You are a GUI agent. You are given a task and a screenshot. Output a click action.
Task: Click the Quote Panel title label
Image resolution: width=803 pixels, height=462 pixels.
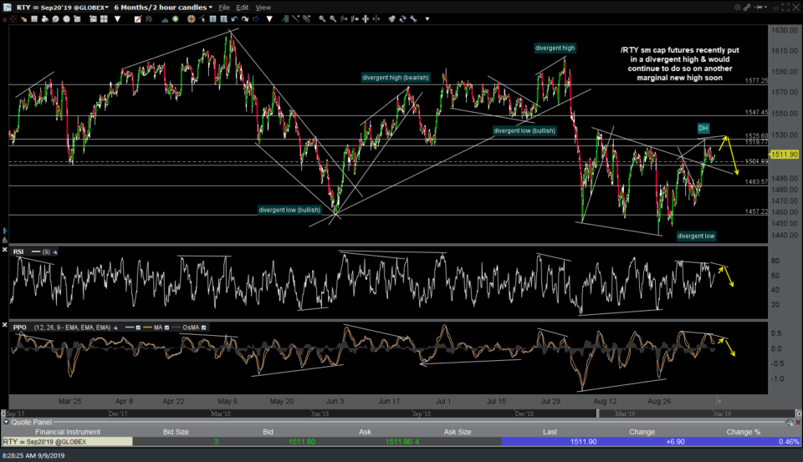click(31, 422)
